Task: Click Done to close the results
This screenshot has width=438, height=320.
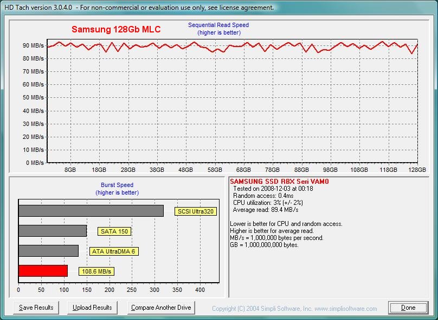Action: (x=408, y=308)
